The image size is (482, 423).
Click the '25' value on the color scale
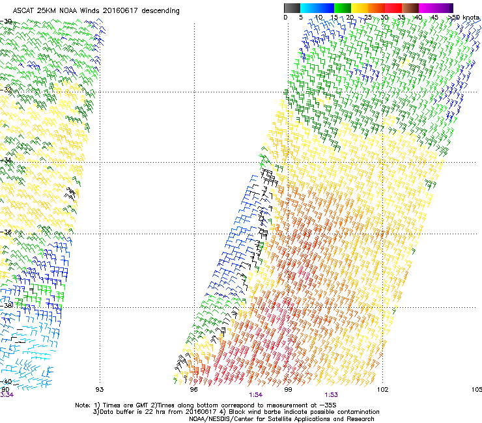click(x=367, y=18)
